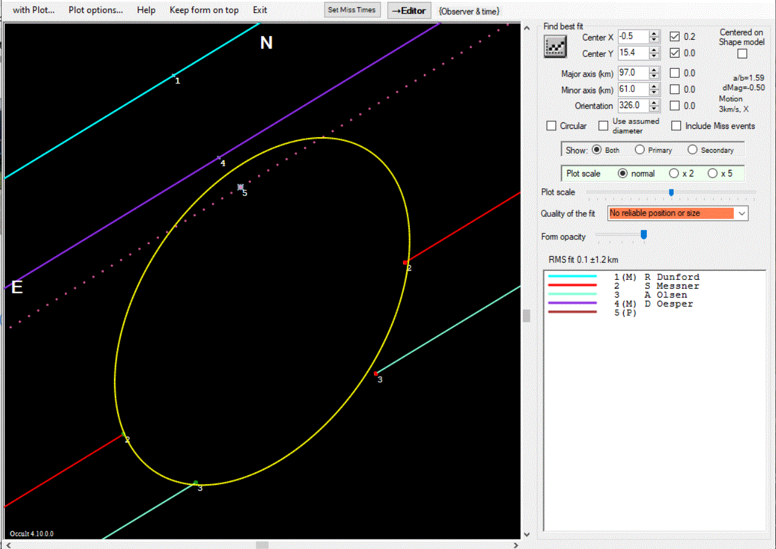Image resolution: width=776 pixels, height=549 pixels.
Task: Click the plot's vertical scrollbar down arrow
Action: pos(526,534)
